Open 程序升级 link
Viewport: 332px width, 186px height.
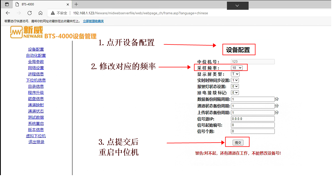point(36,93)
